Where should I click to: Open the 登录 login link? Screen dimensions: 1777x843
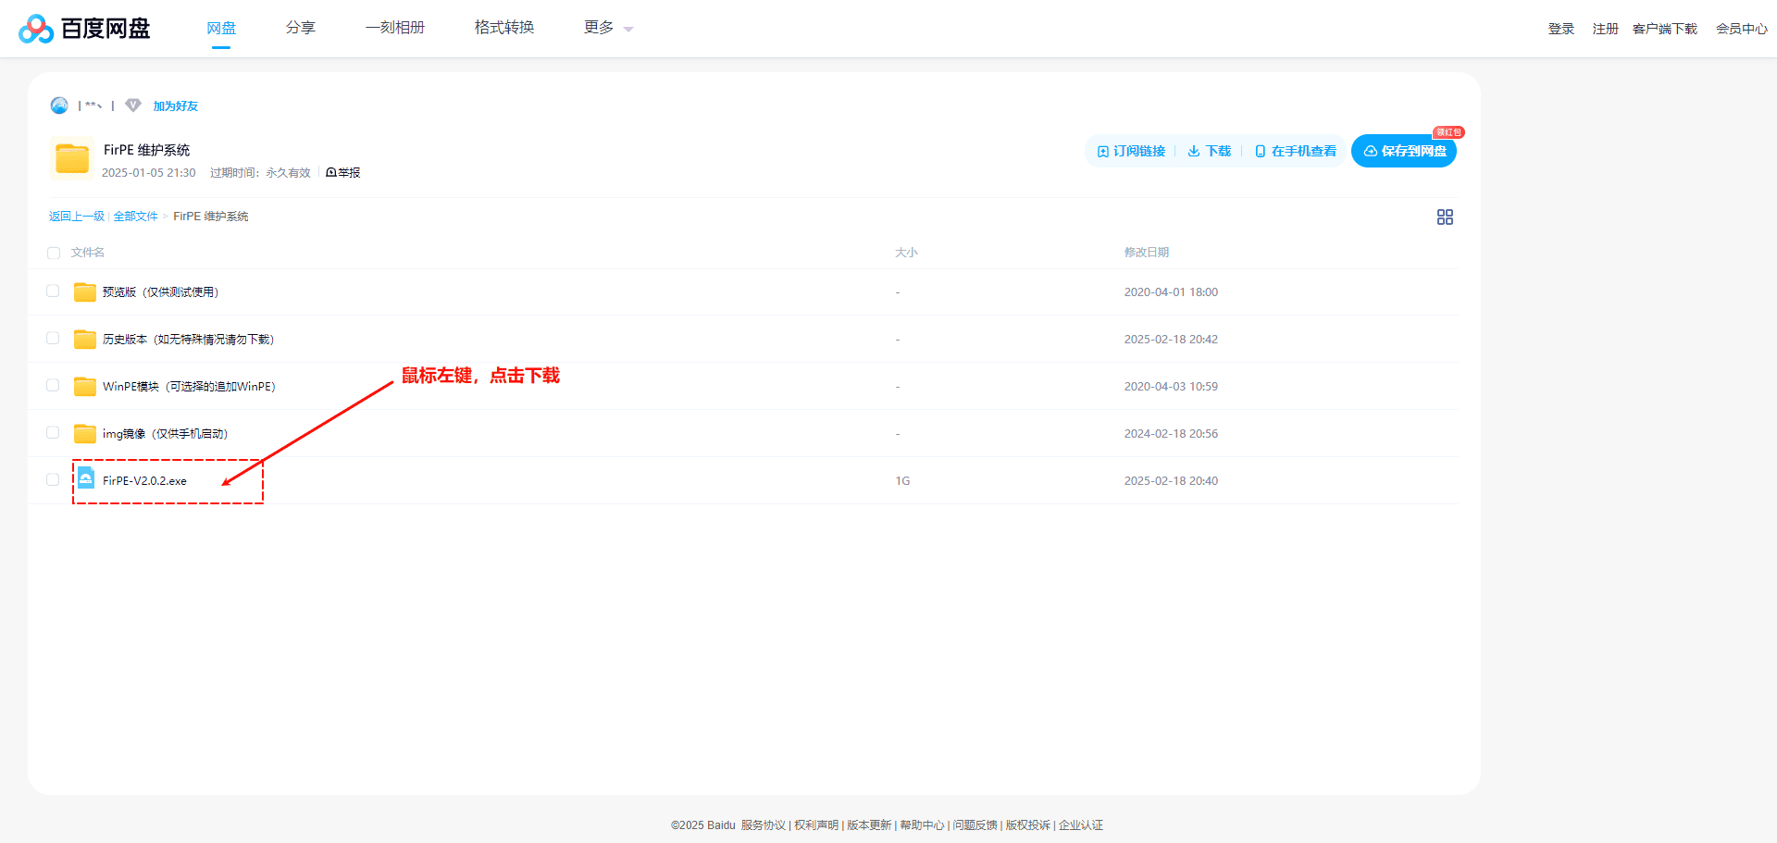pyautogui.click(x=1560, y=29)
